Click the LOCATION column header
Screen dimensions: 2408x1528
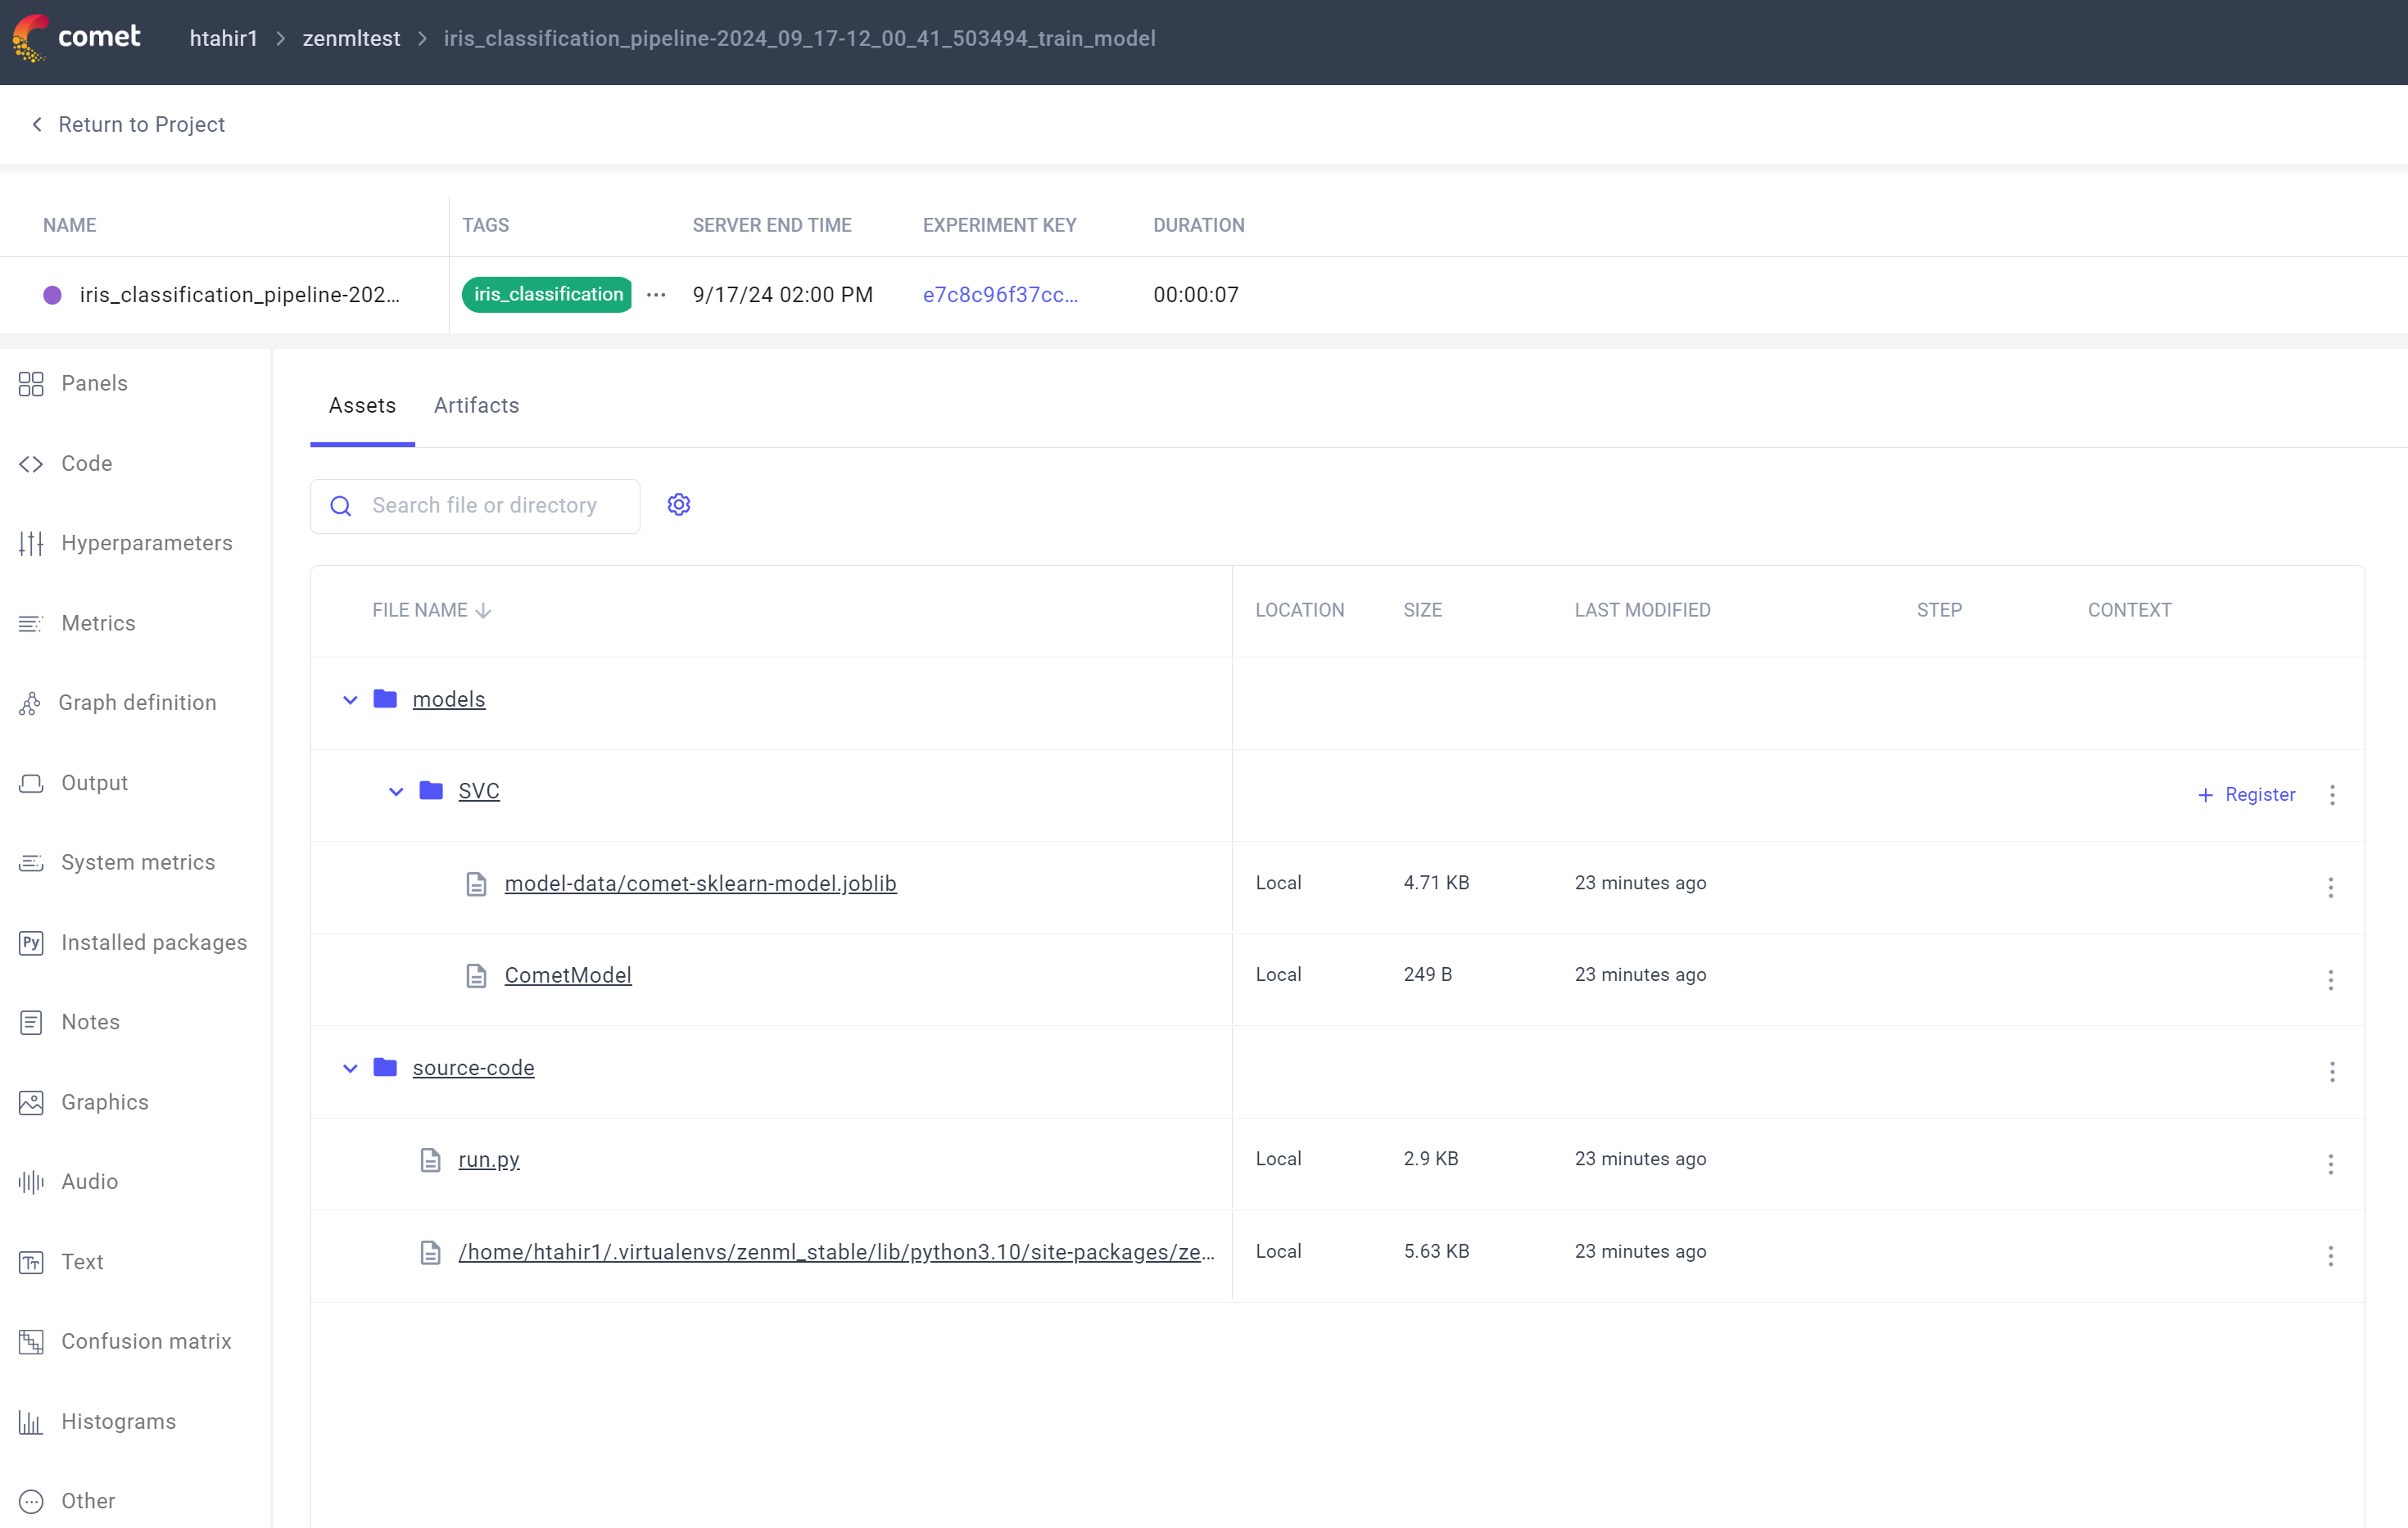[1299, 610]
